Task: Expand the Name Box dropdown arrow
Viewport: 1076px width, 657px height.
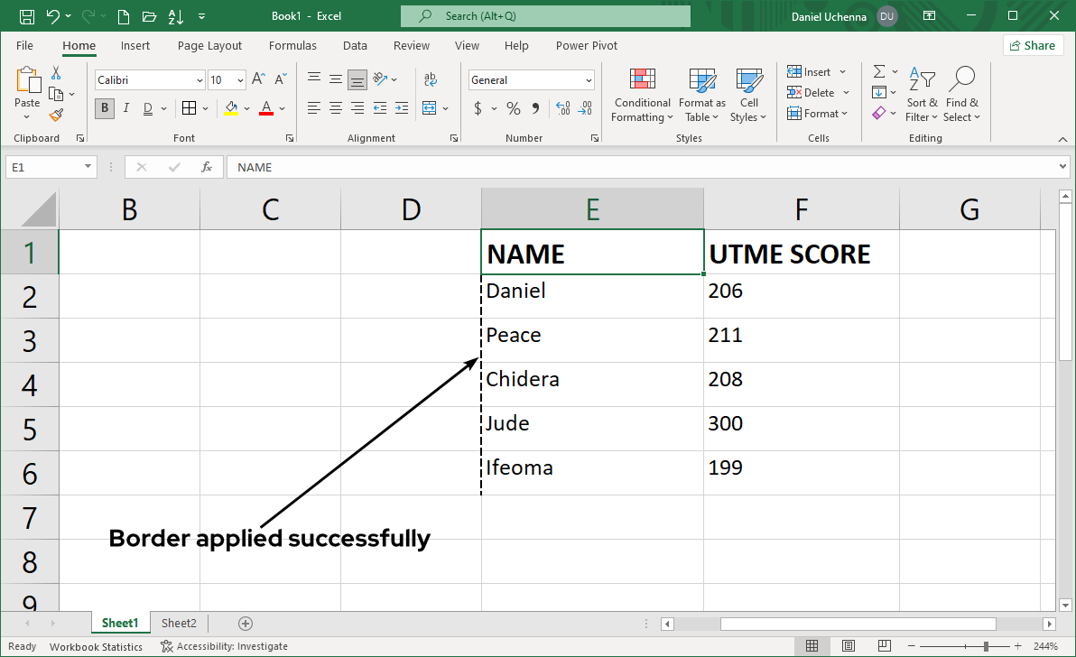Action: pyautogui.click(x=88, y=167)
